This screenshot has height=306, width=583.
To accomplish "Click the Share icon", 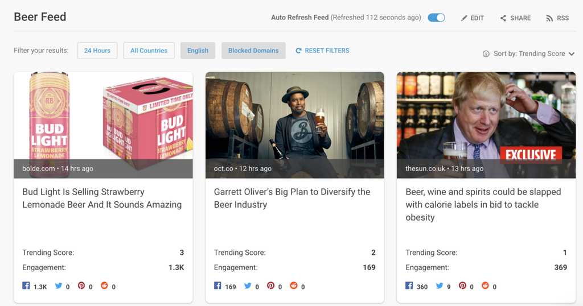I will [503, 18].
